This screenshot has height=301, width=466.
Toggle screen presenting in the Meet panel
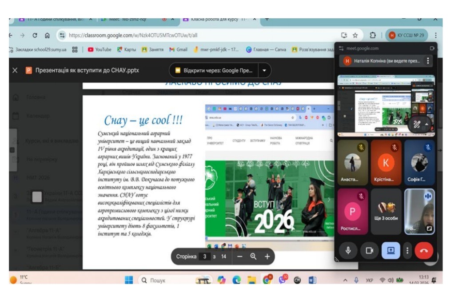point(390,250)
